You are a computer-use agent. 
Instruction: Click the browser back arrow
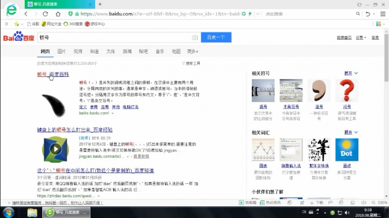26,14
